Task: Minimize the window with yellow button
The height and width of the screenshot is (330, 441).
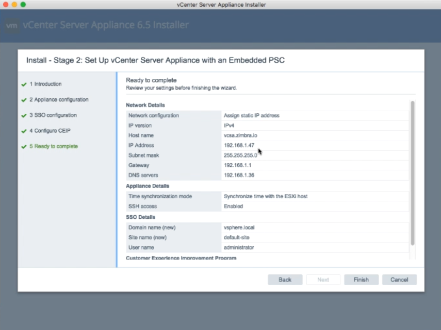Action: click(14, 5)
